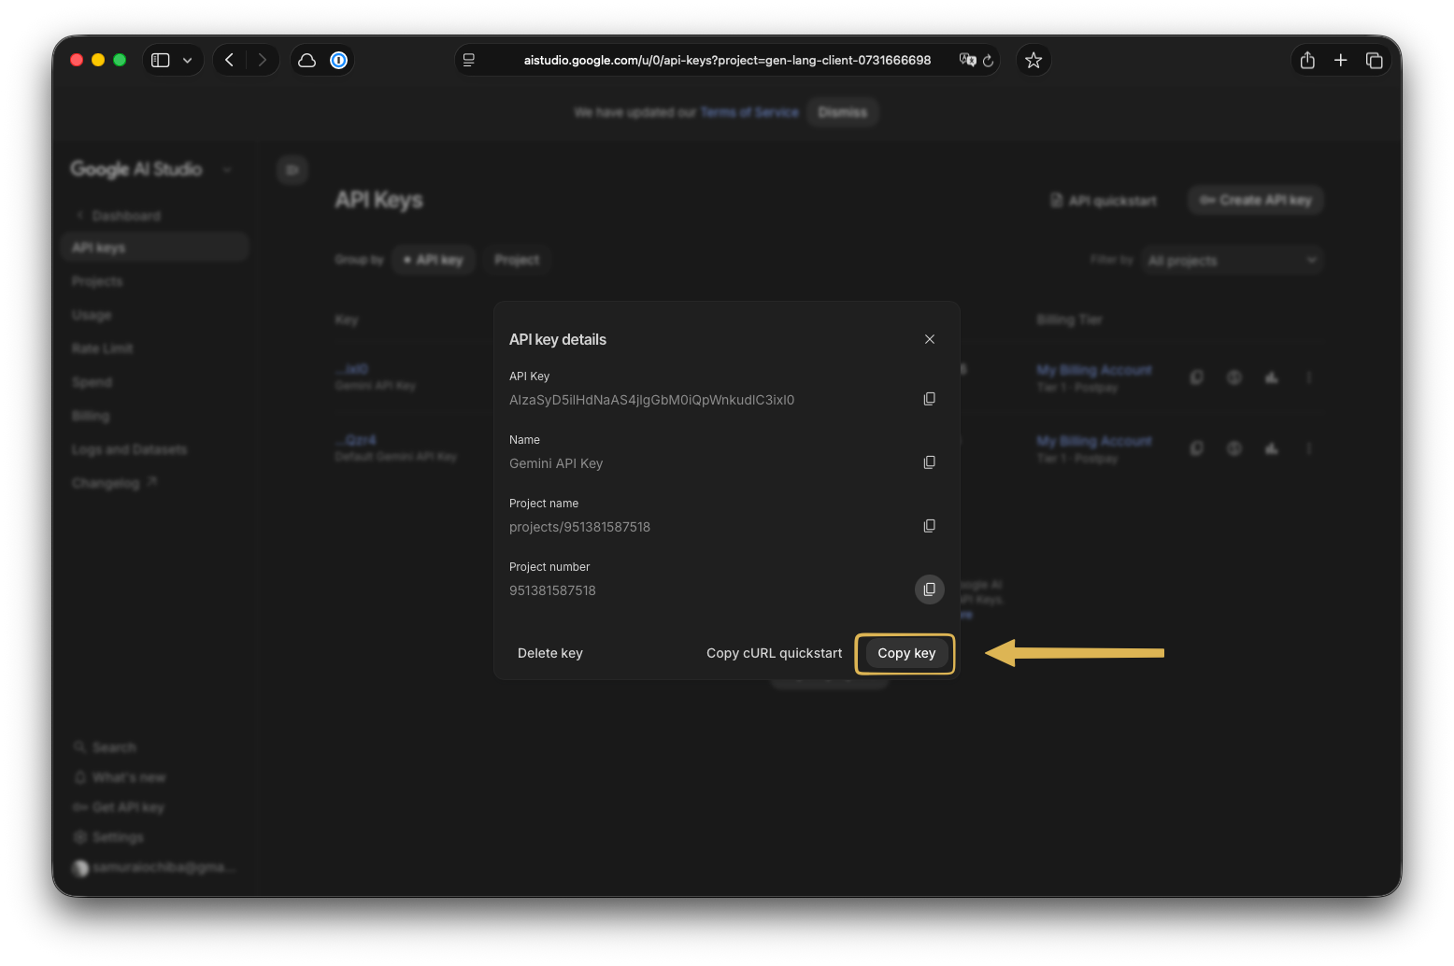Screen dimensions: 1454x966
Task: Open 1Password extension icon
Action: pyautogui.click(x=339, y=60)
